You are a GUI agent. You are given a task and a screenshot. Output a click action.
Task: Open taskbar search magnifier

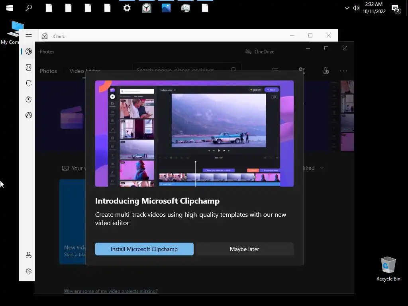[x=29, y=8]
